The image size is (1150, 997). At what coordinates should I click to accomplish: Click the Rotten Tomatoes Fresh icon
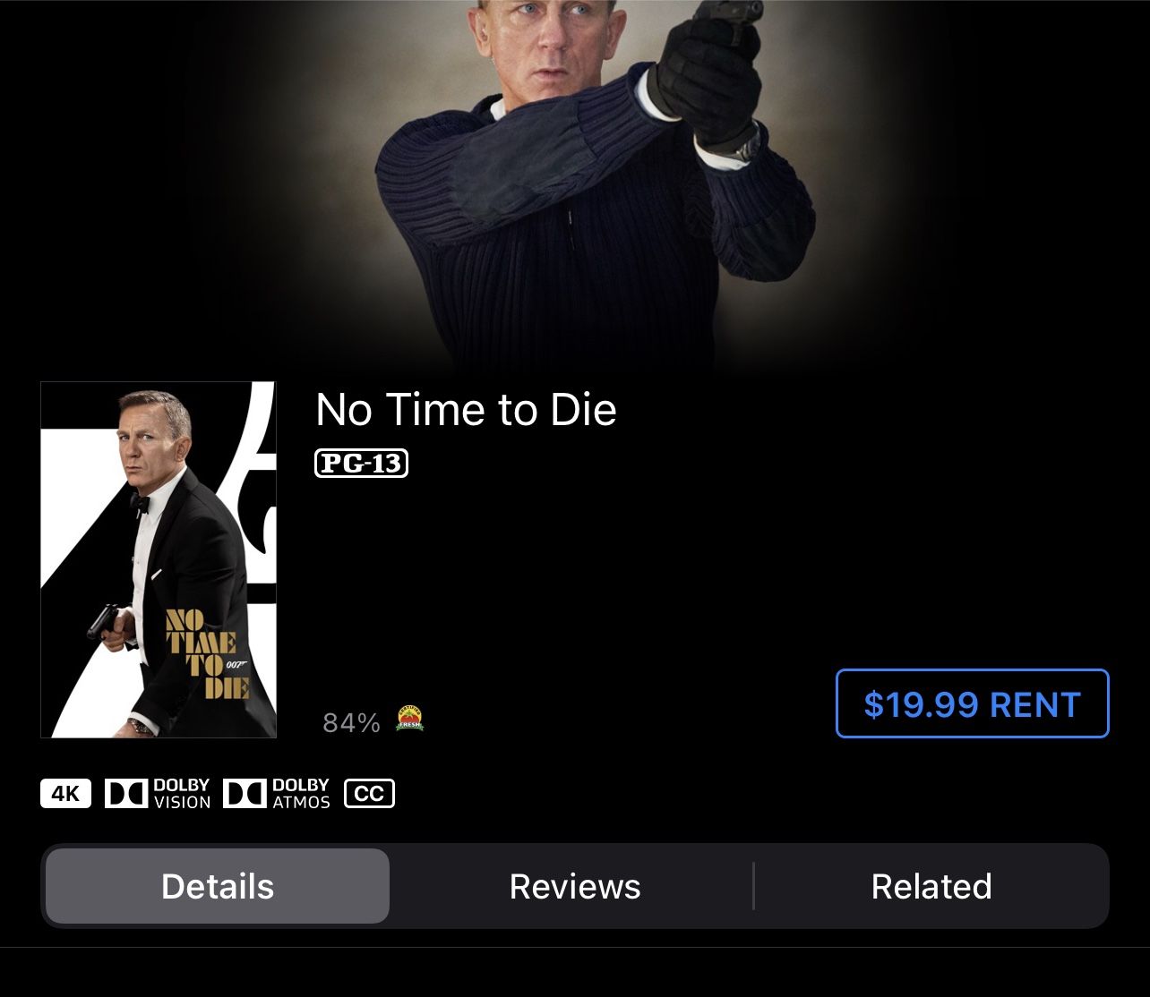tap(409, 718)
